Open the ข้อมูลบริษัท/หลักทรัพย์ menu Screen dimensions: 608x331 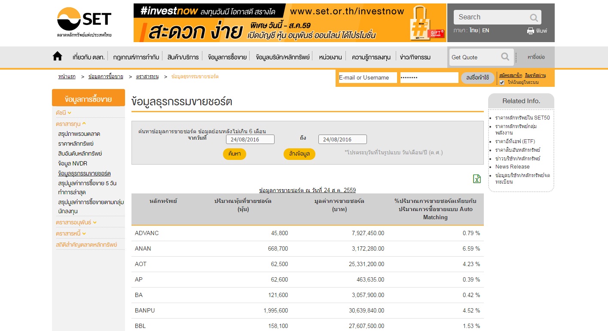[x=283, y=57]
